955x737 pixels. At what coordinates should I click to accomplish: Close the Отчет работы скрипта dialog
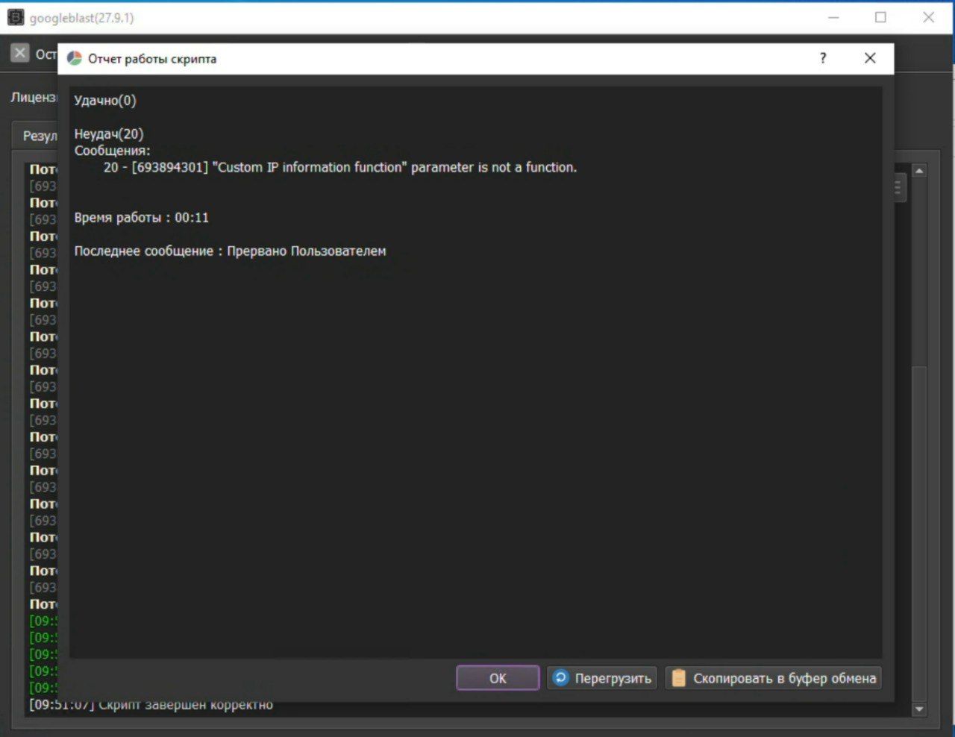870,58
